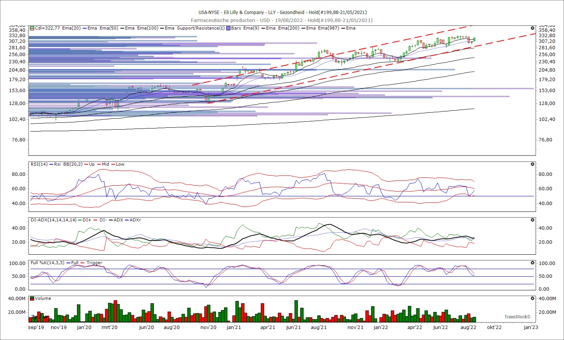Select the Cdl=322,77 legend entry
The width and height of the screenshot is (564, 340).
tap(47, 28)
